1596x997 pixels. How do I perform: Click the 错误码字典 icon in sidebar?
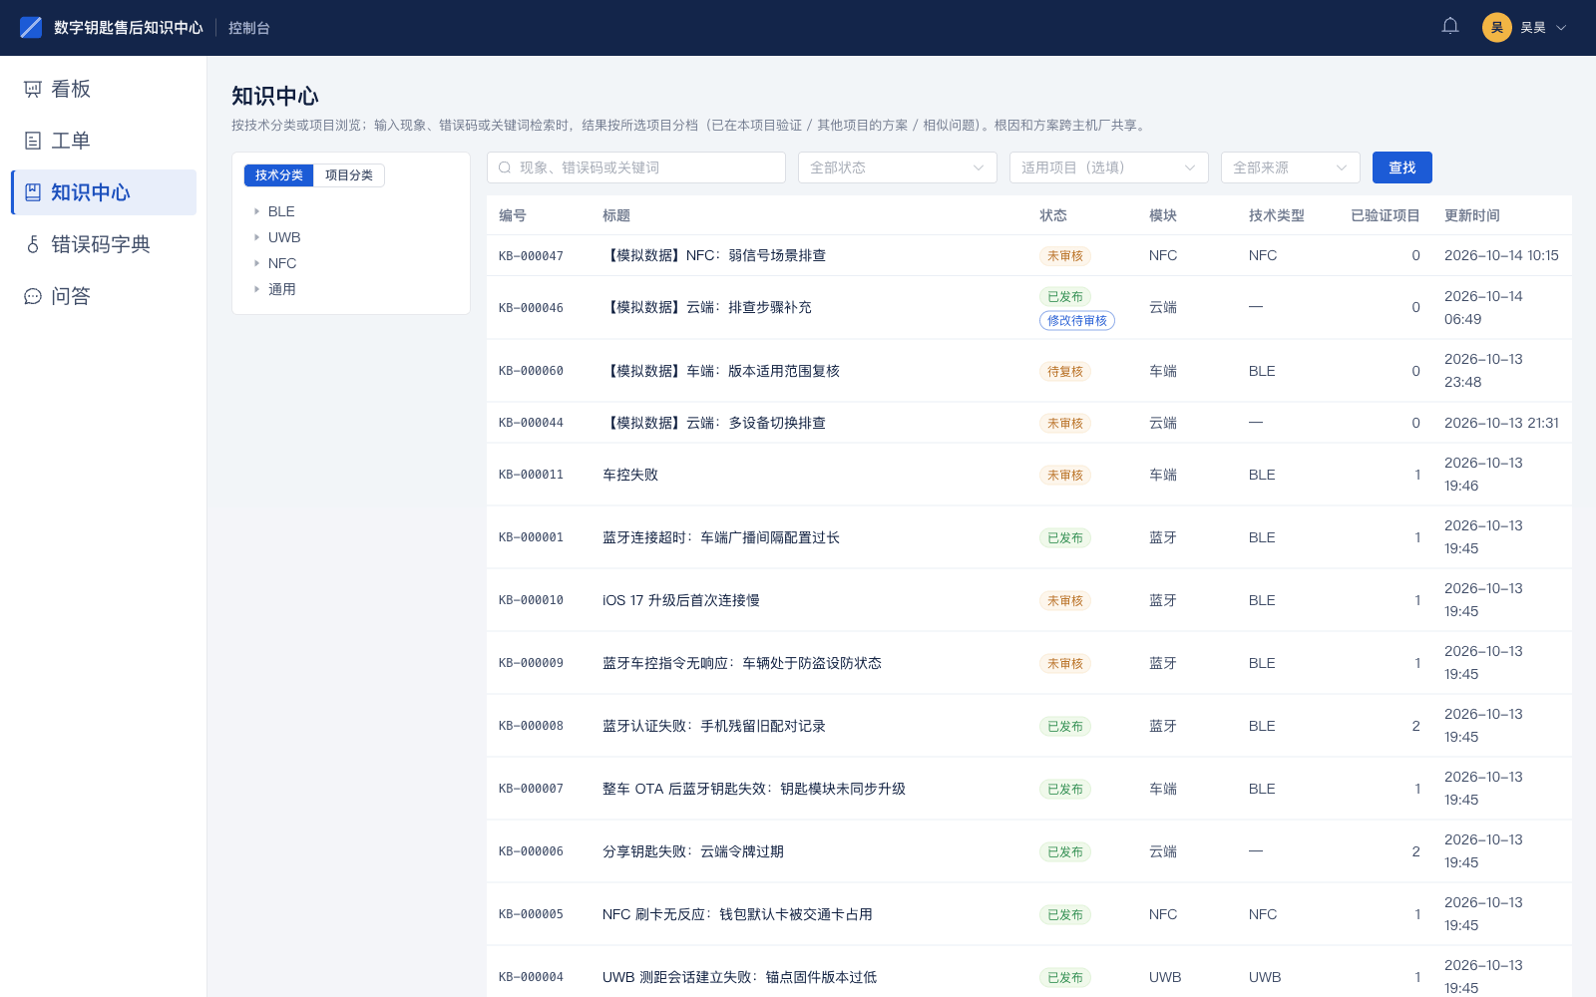click(33, 244)
